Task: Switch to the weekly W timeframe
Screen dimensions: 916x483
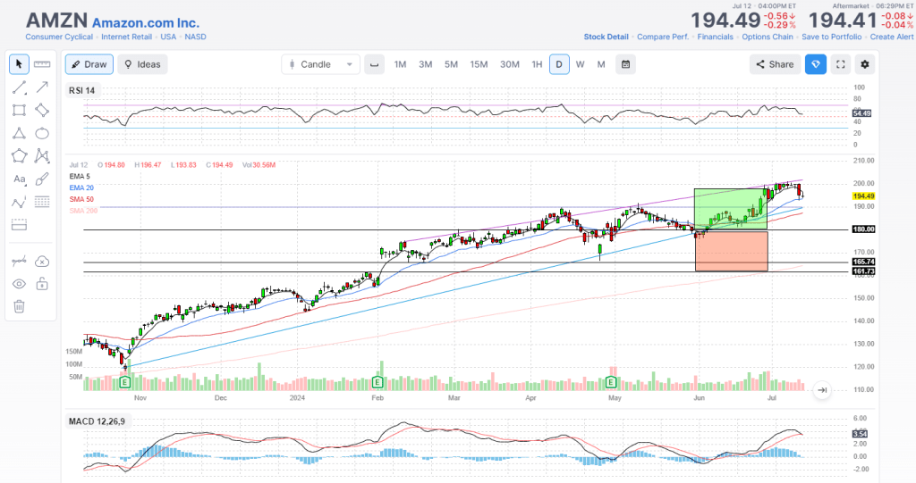Action: (x=580, y=64)
